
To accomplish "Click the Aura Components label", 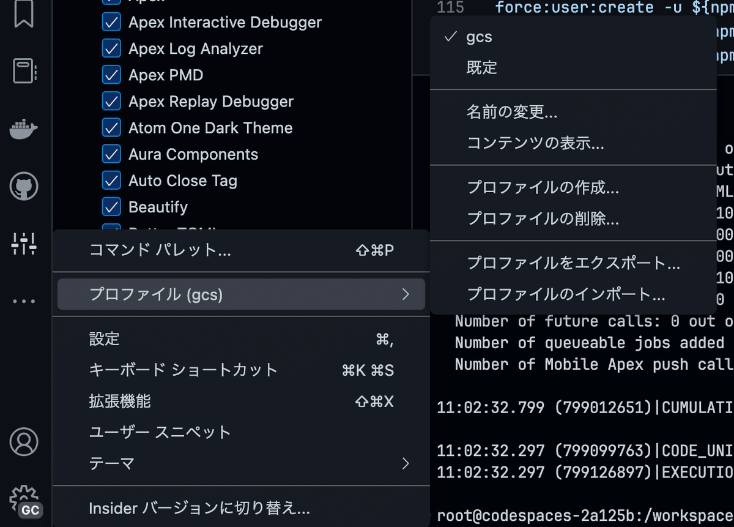I will pos(193,154).
